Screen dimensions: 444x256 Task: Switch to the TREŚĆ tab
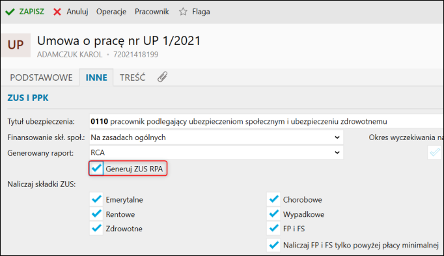tap(133, 78)
